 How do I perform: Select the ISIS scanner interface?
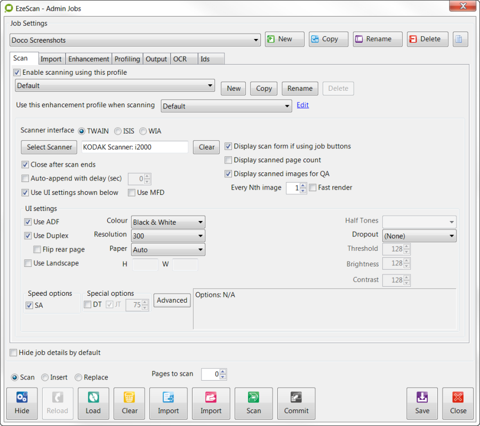coord(117,131)
